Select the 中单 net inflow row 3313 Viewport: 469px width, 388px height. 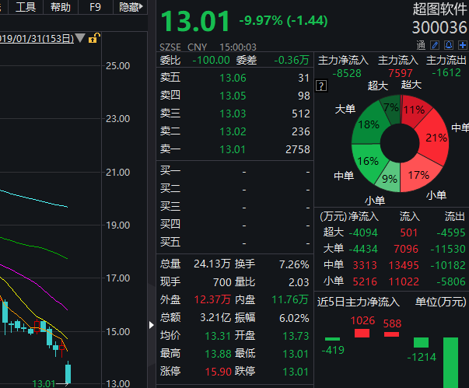tap(394, 265)
